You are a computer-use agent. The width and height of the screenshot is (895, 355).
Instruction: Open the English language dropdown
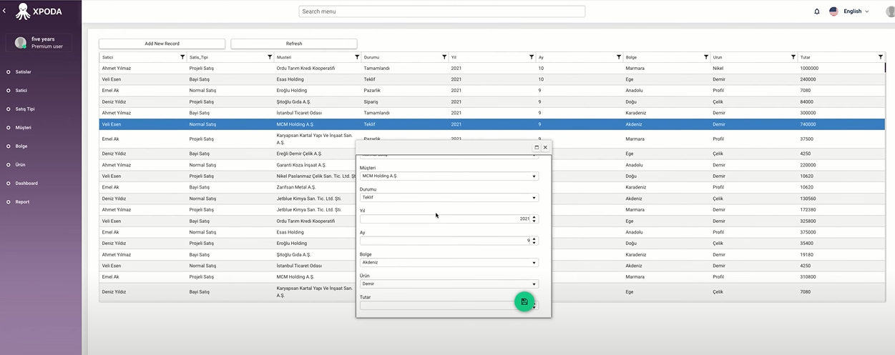849,11
